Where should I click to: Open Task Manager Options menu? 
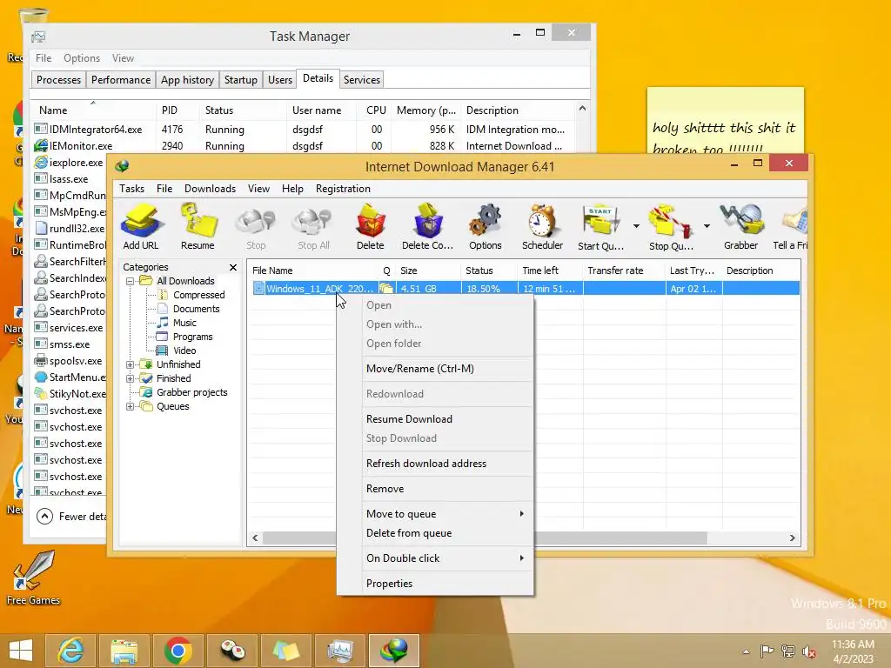tap(82, 58)
